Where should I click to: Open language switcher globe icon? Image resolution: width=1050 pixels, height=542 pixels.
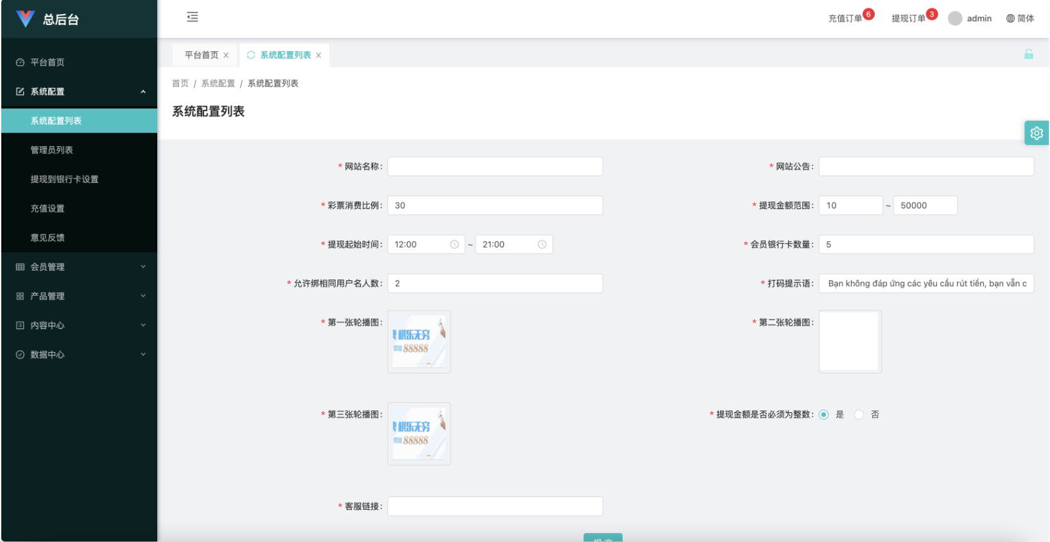click(x=1010, y=19)
